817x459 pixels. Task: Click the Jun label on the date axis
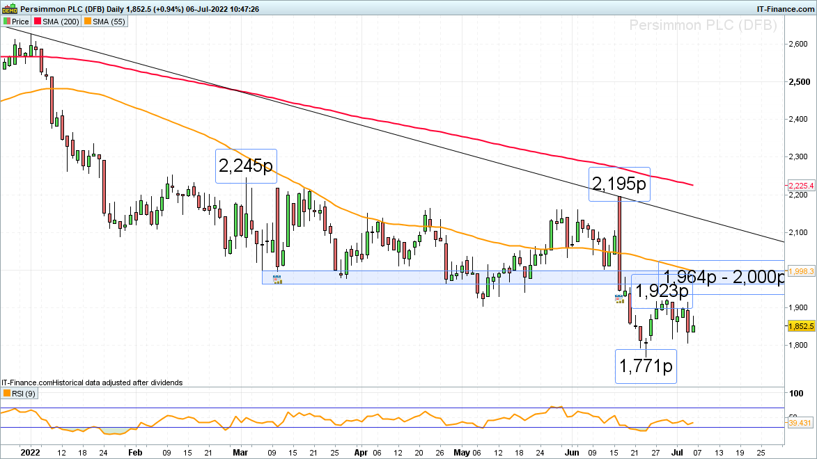coord(572,453)
